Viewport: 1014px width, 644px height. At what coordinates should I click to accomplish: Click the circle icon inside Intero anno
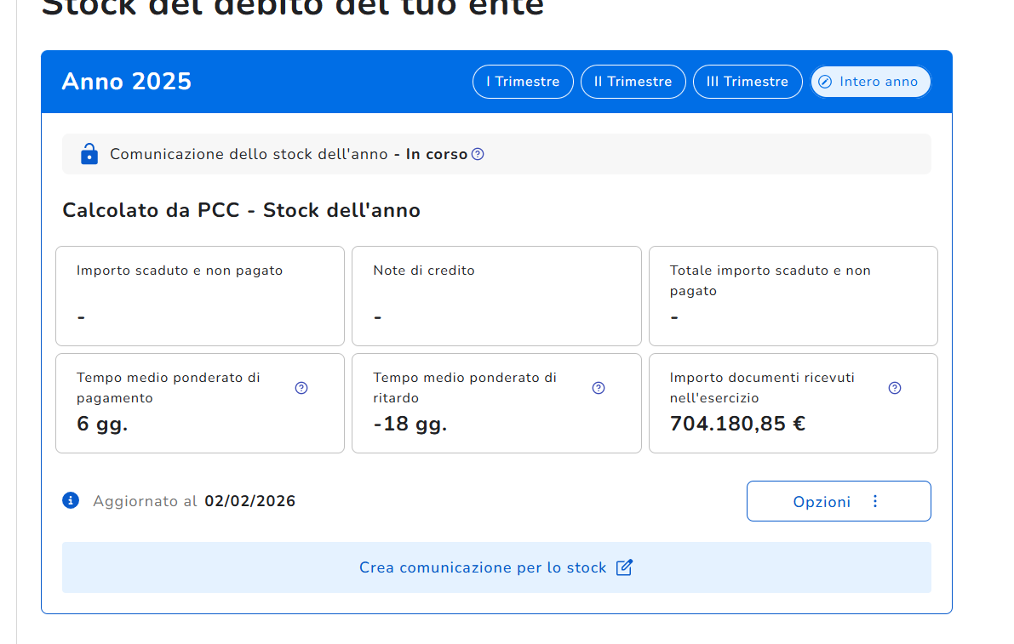pos(824,82)
